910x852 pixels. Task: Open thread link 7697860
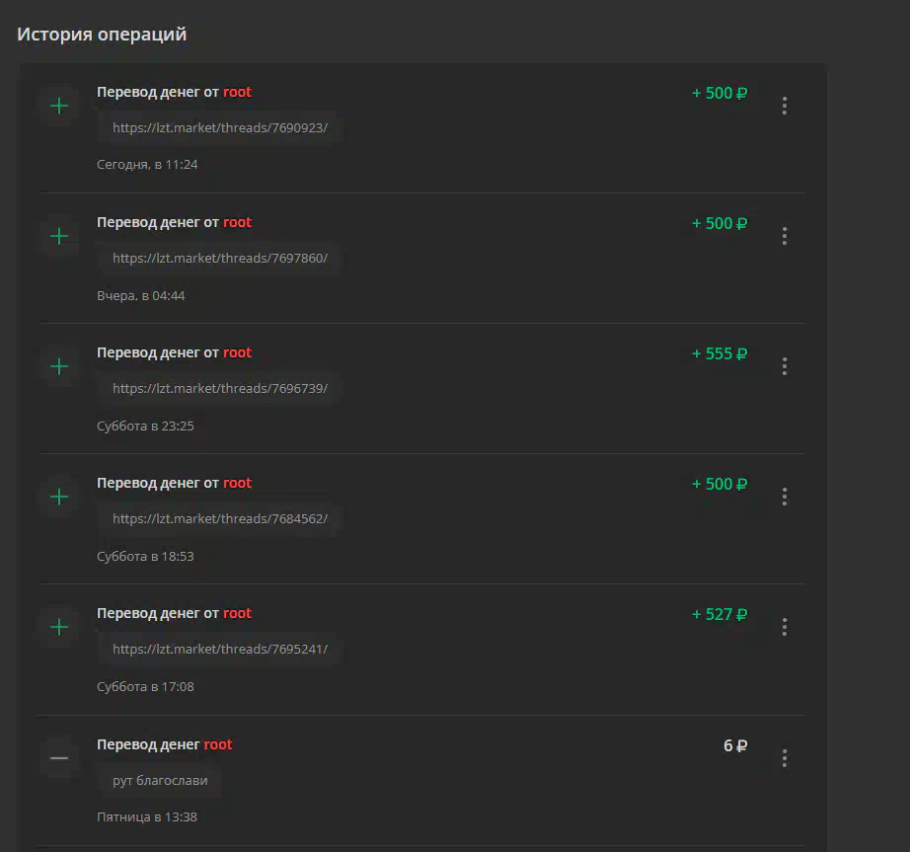(220, 259)
